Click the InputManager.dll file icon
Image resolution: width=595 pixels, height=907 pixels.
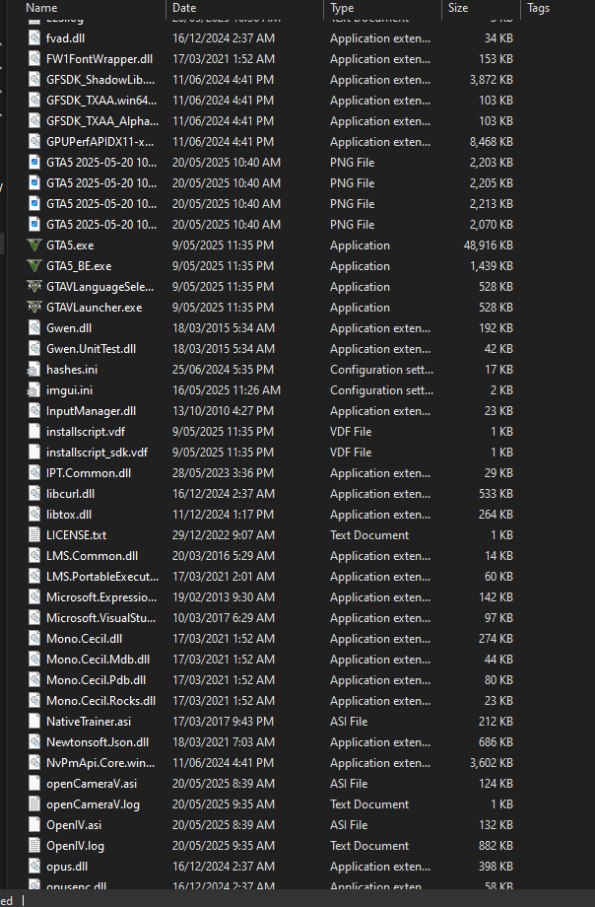[x=34, y=411]
